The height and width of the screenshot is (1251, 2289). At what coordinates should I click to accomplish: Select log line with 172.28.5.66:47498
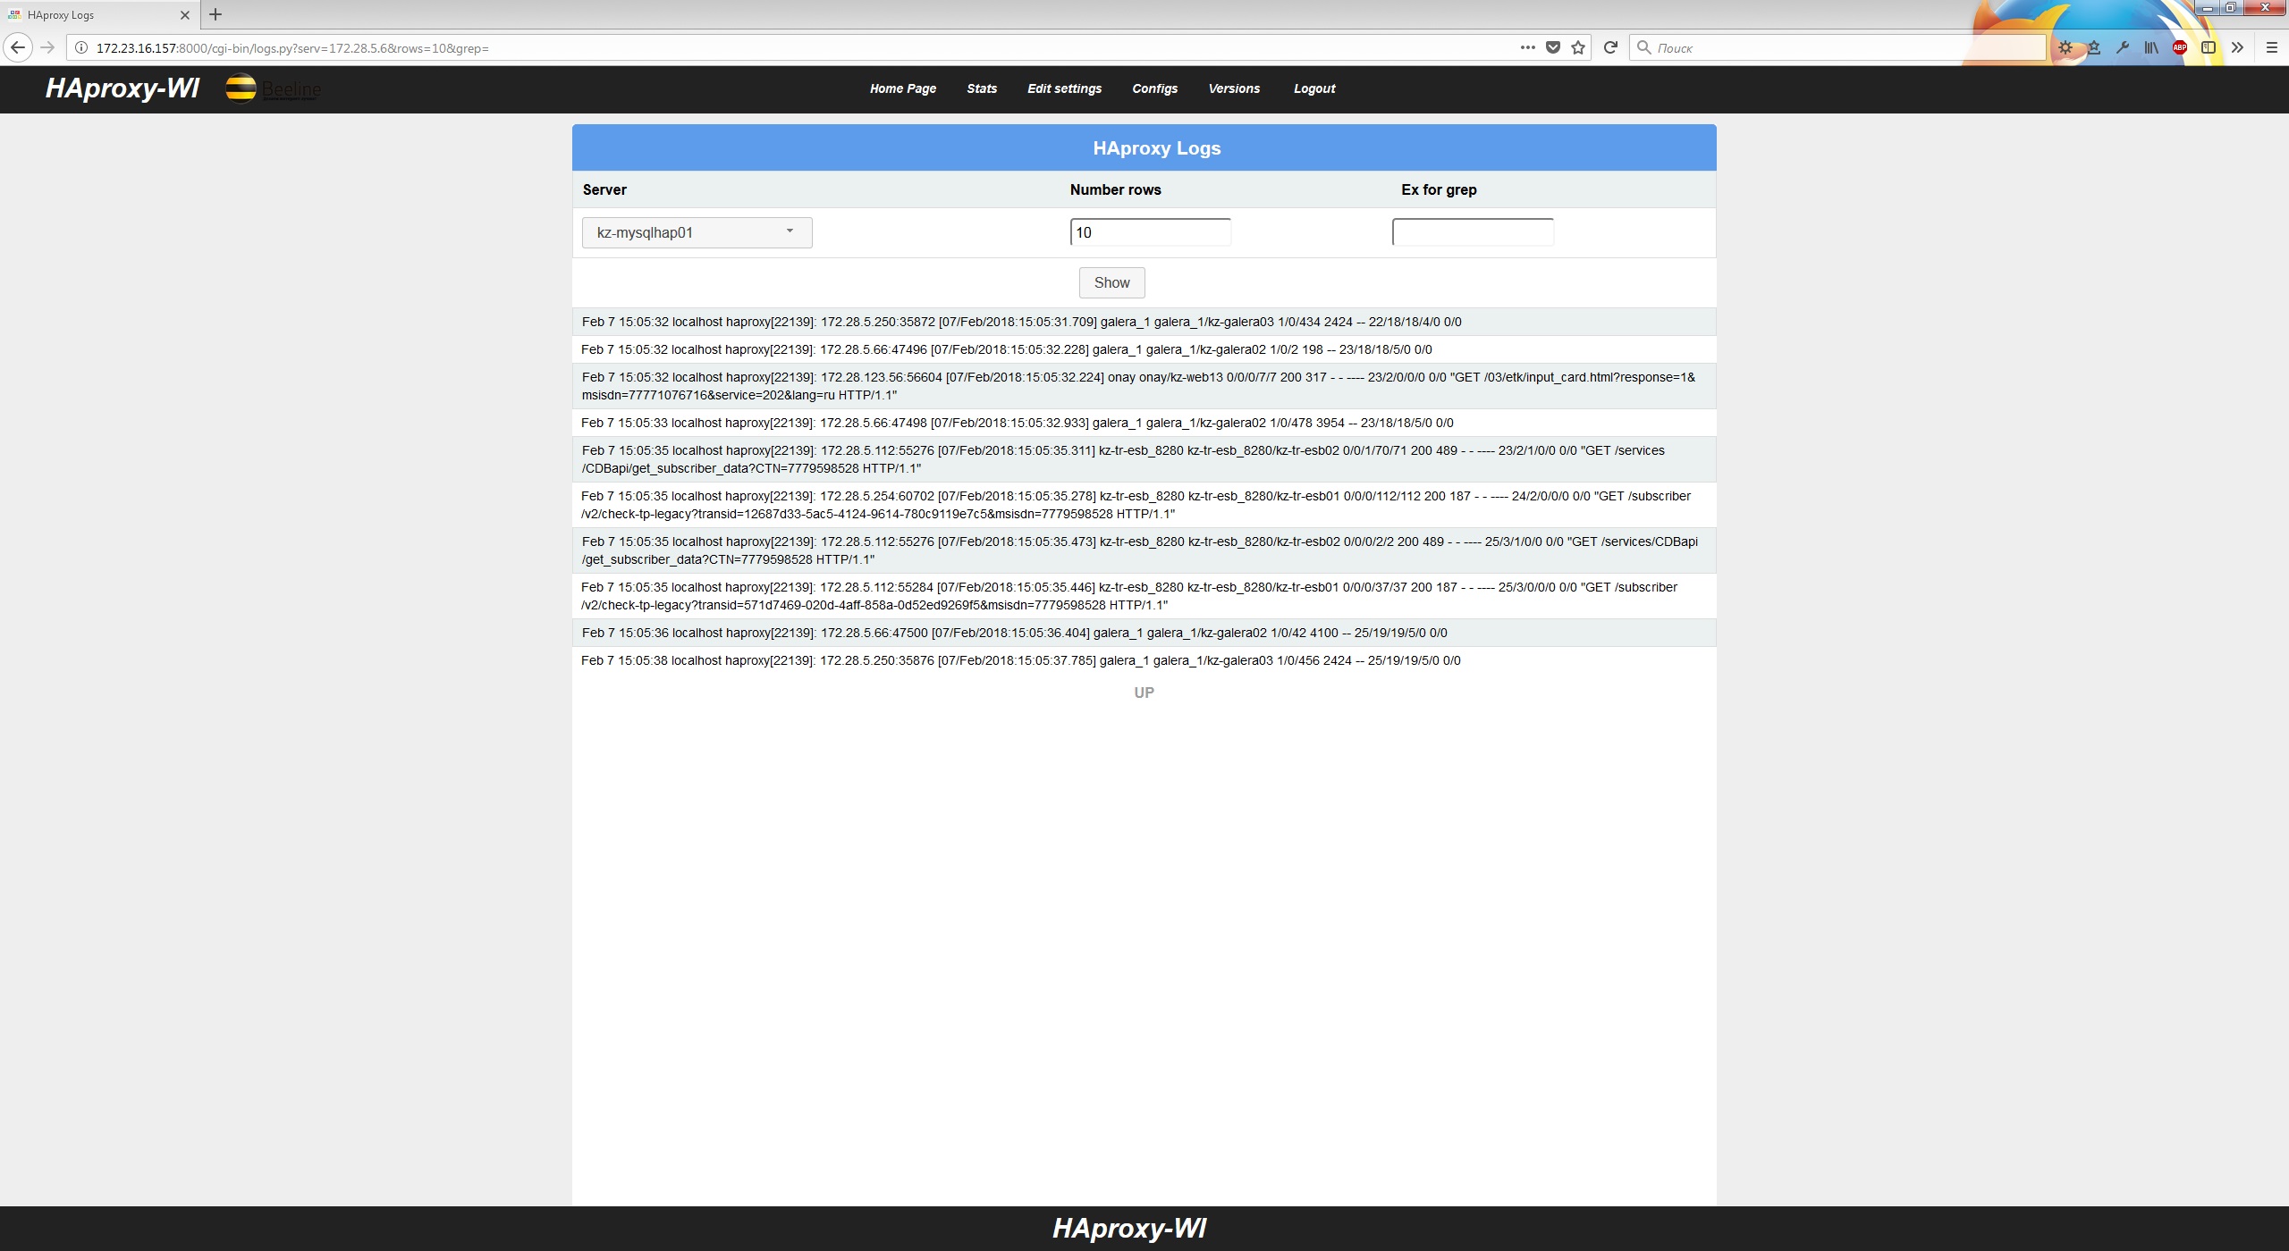pyautogui.click(x=1144, y=423)
